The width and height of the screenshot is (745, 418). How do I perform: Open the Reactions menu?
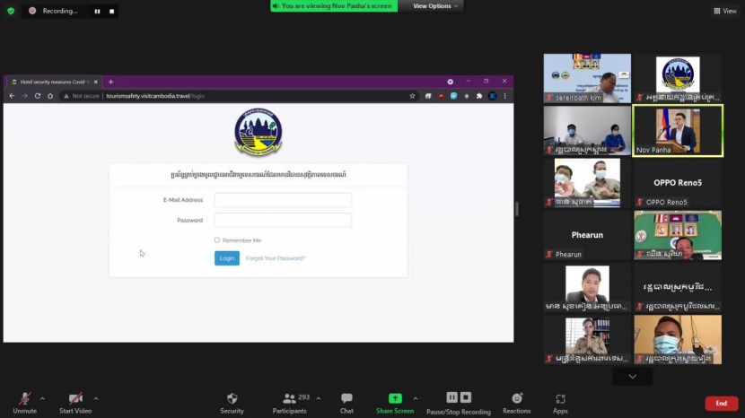tap(516, 399)
